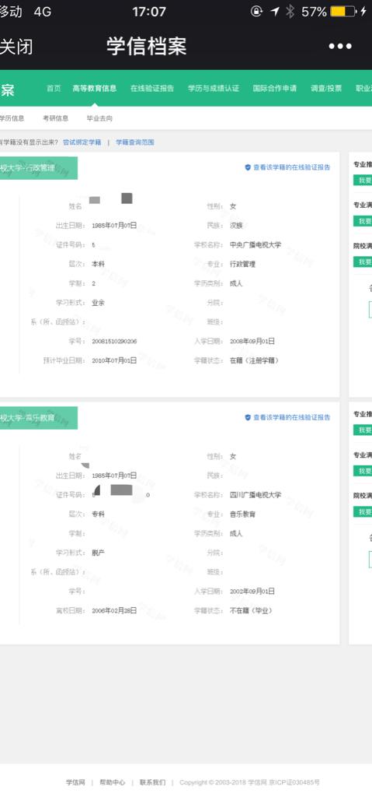Image resolution: width=372 pixels, height=797 pixels.
Task: Select school name 四川广播电视大学
Action: coord(256,494)
